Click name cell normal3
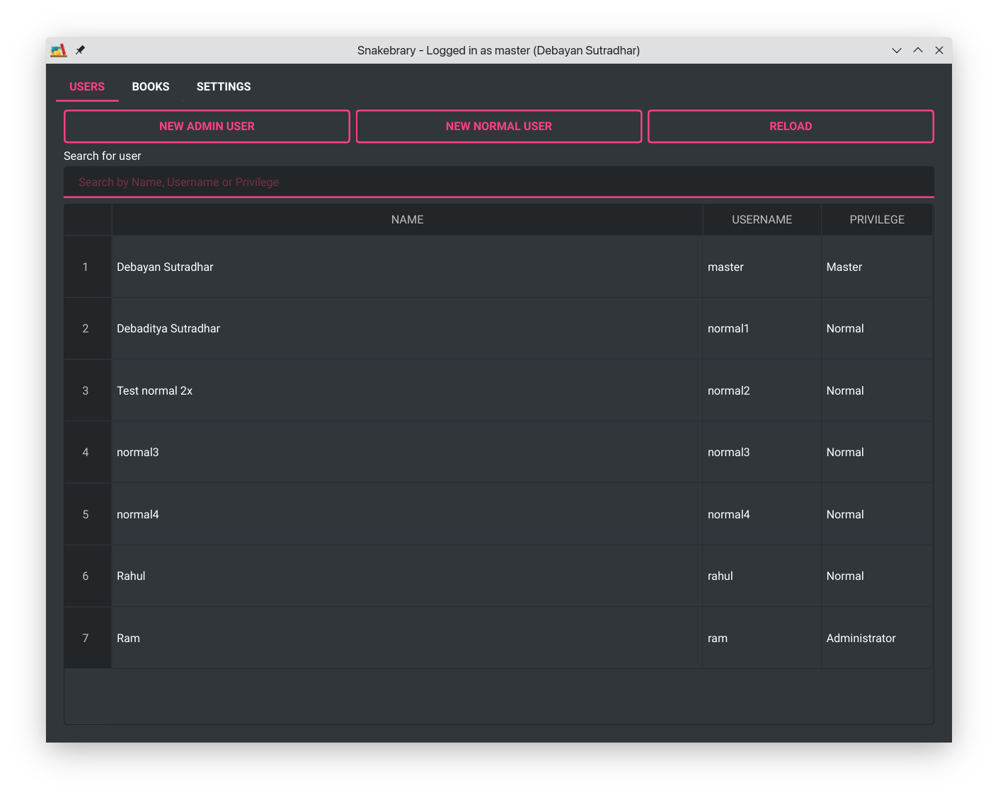The height and width of the screenshot is (797, 998). coord(407,452)
